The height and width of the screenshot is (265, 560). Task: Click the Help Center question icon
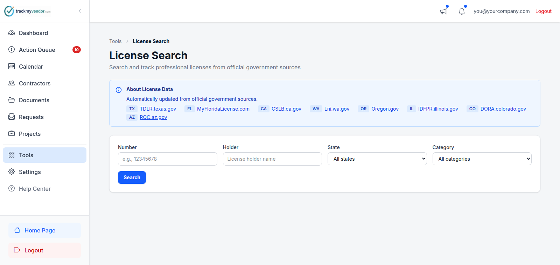pos(12,189)
